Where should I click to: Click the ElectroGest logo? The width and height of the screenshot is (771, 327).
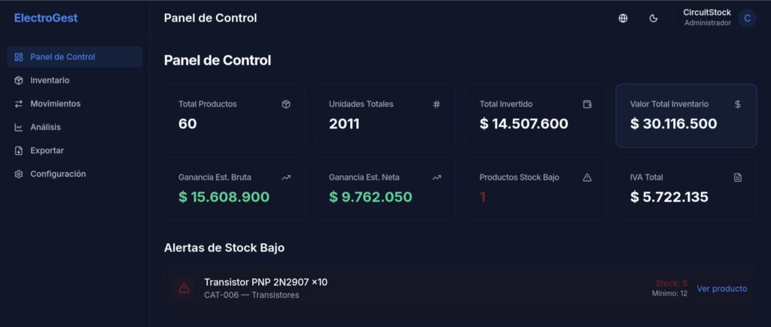tap(46, 18)
